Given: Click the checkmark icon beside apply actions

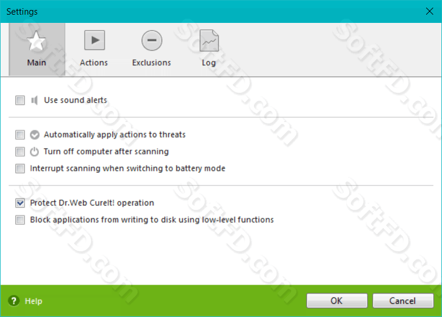Looking at the screenshot, I should click(35, 135).
